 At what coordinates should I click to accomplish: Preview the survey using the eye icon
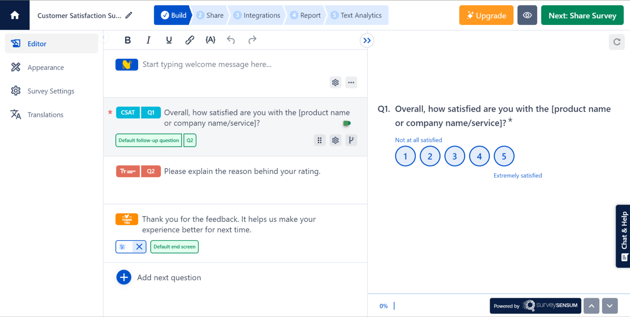(x=527, y=15)
